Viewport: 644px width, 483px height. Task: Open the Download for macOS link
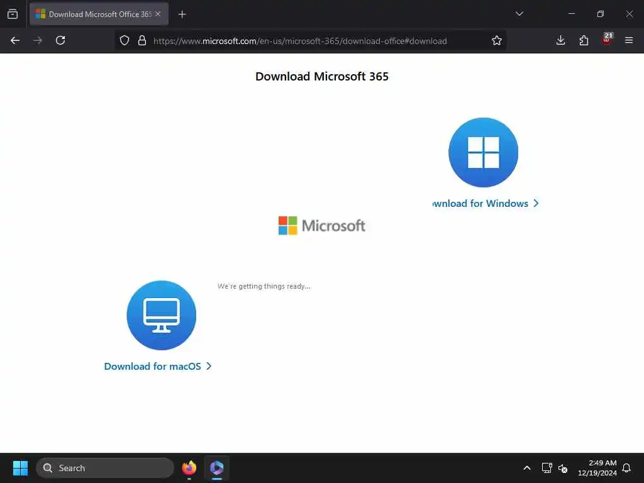click(158, 367)
